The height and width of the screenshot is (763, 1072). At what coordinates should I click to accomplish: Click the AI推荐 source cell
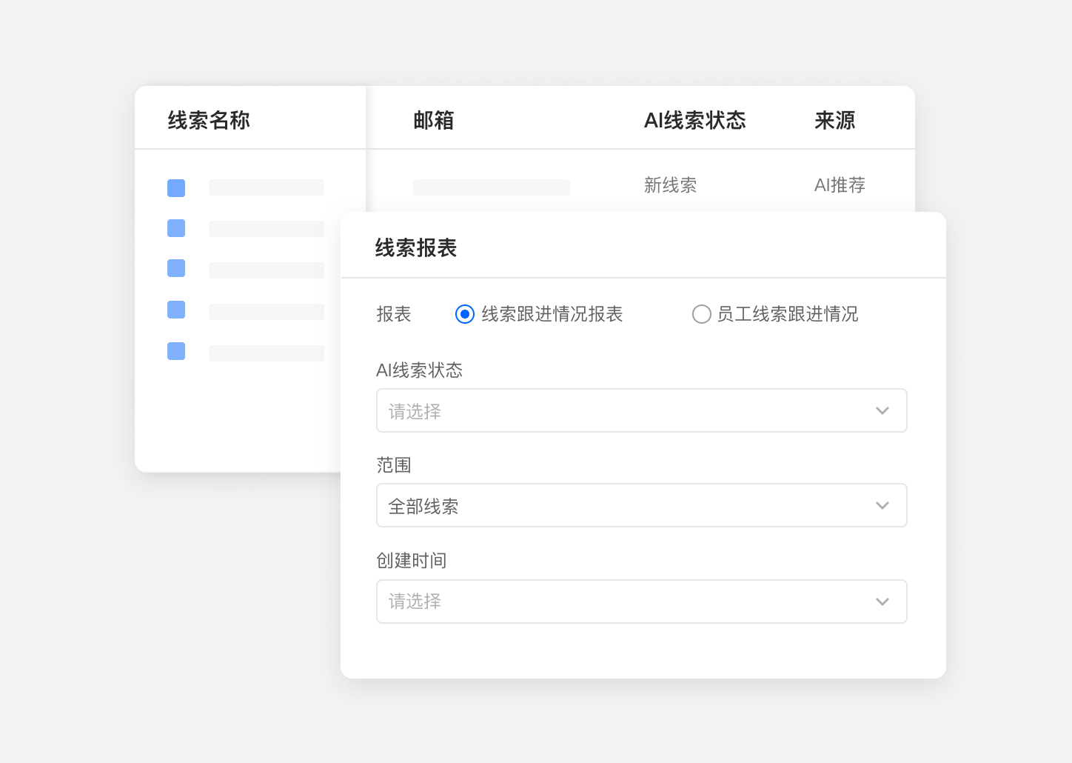coord(840,185)
